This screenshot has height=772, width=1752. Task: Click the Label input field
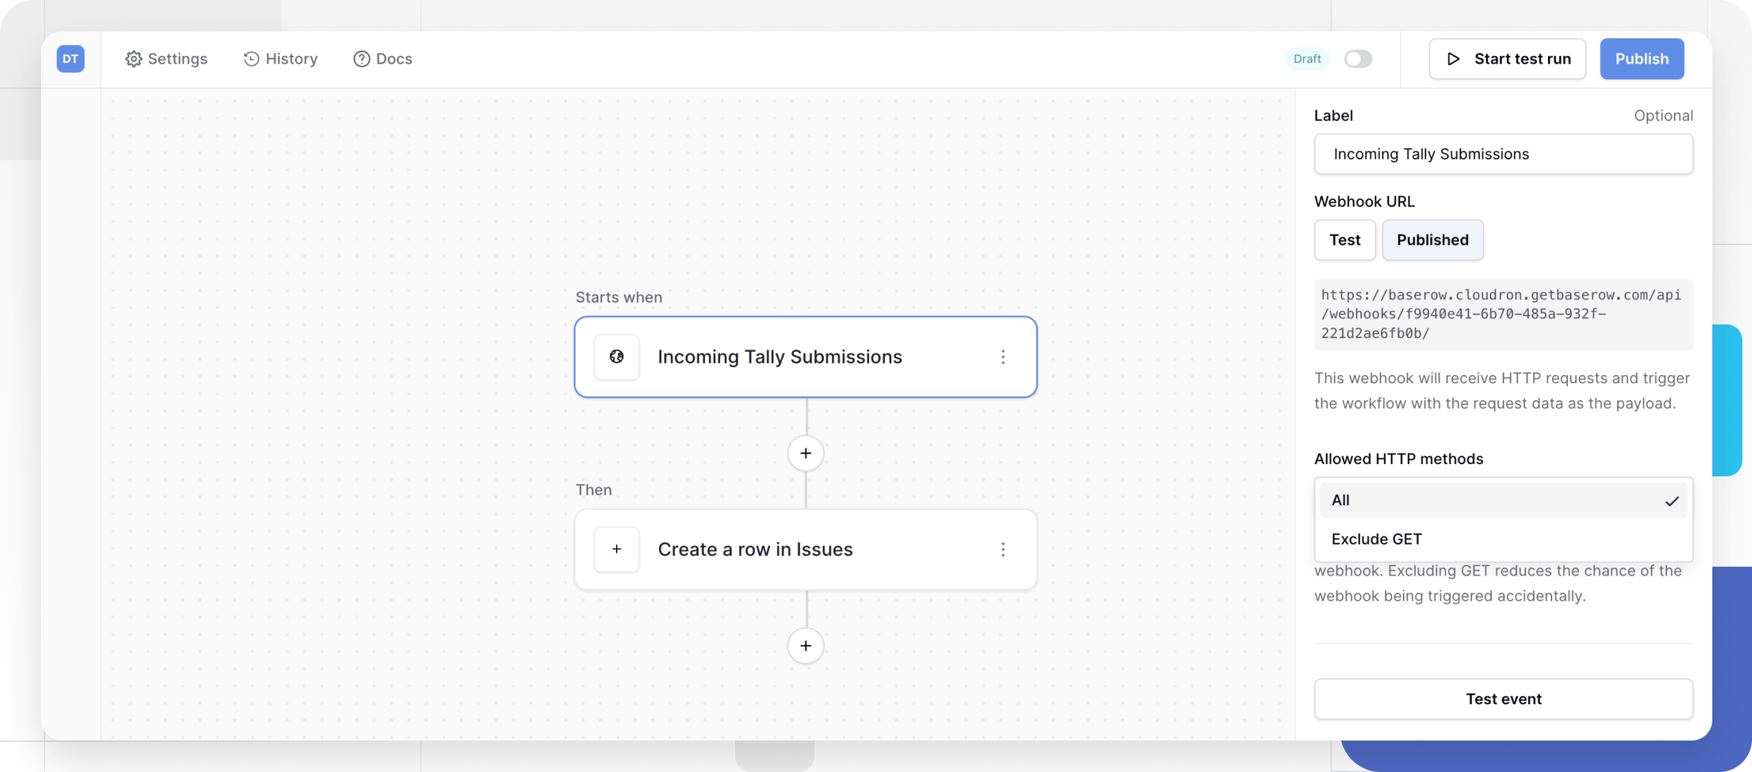tap(1504, 154)
